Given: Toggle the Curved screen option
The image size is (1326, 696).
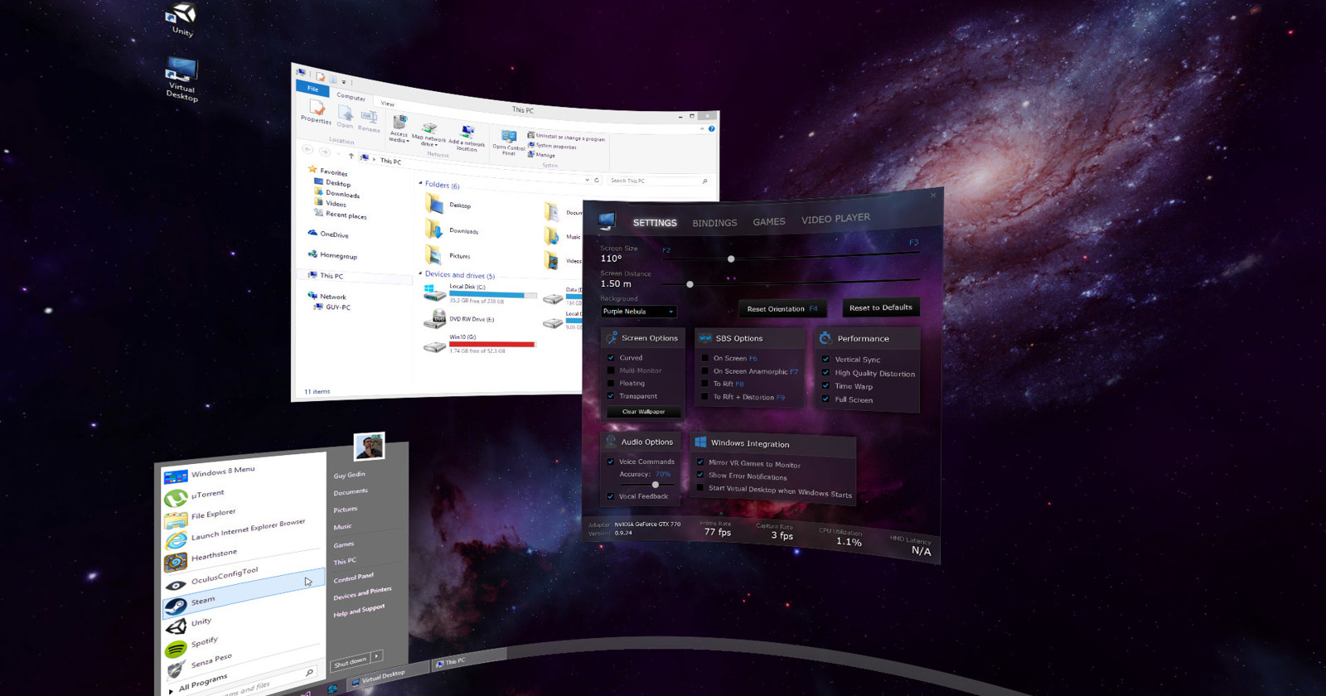Looking at the screenshot, I should pyautogui.click(x=612, y=358).
